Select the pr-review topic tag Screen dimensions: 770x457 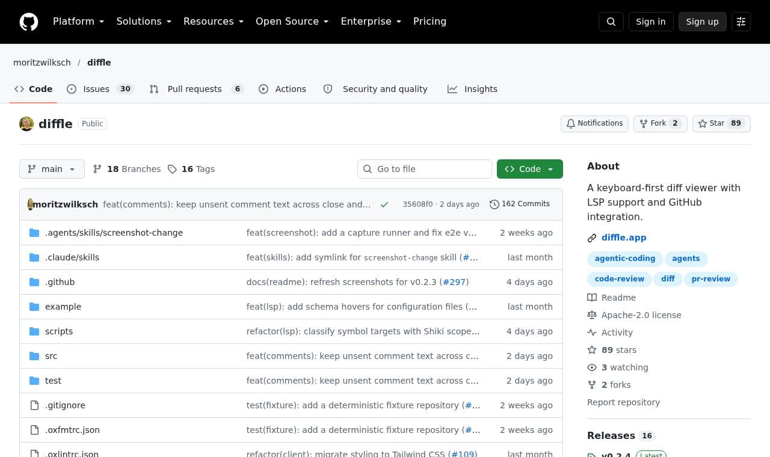[x=711, y=279]
